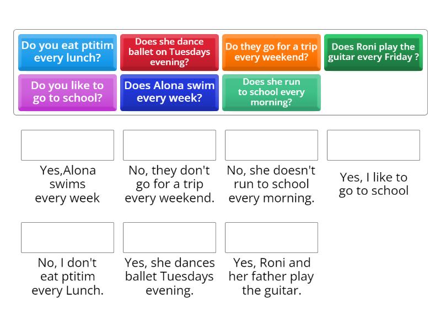
Task: Click the answer 'Yes, Roni and her father play the guitar'
Action: click(271, 277)
